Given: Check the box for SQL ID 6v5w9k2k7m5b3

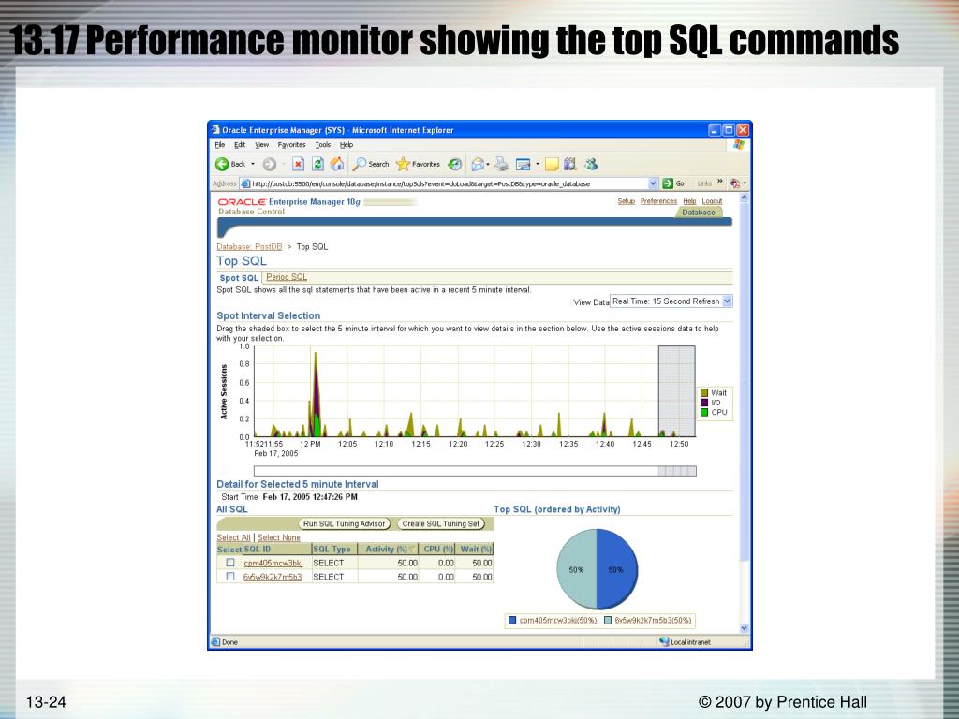Looking at the screenshot, I should pos(229,577).
